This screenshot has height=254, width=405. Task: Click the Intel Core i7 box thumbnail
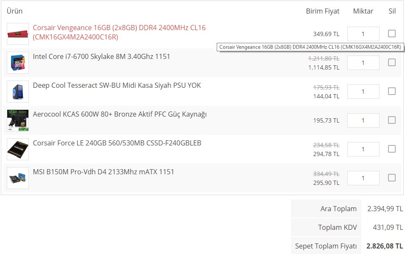(x=18, y=63)
